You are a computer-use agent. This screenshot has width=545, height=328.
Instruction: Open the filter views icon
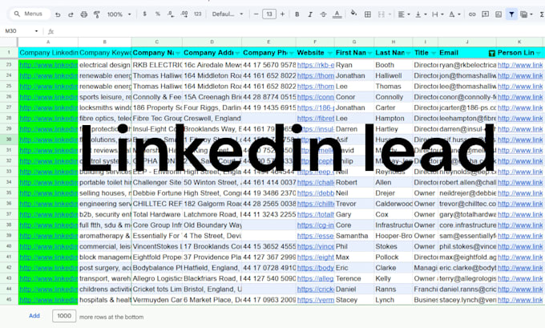pos(526,14)
